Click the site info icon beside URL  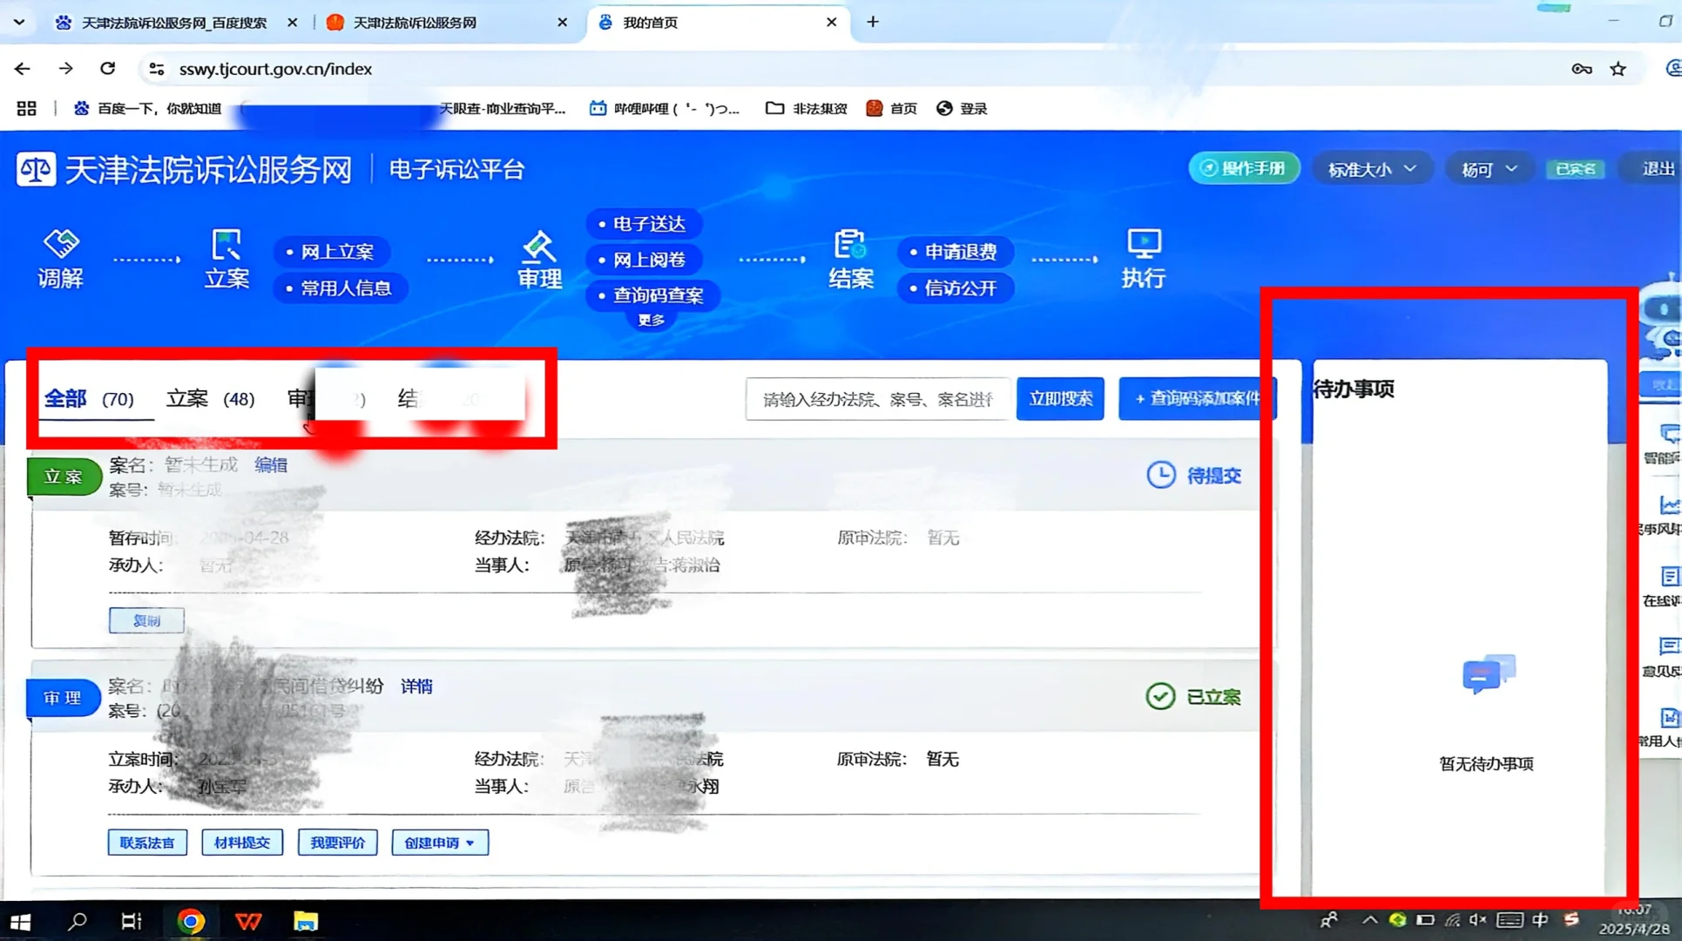click(157, 69)
